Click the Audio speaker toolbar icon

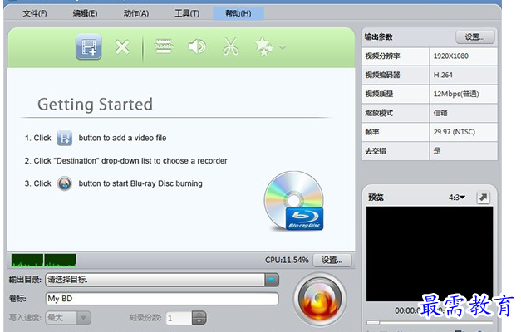click(197, 46)
